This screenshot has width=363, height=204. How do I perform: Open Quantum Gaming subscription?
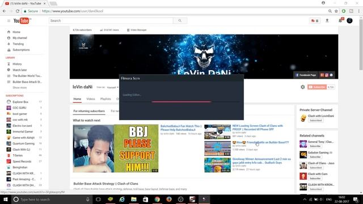point(23,143)
